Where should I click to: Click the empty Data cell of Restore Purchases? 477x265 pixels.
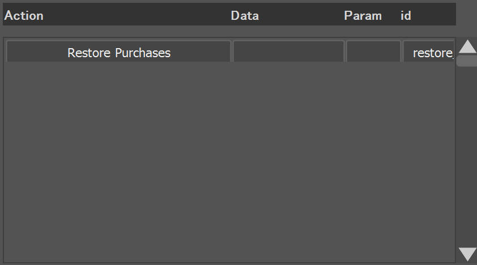288,52
